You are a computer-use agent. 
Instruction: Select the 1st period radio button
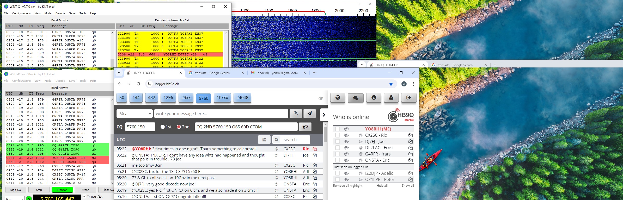[x=163, y=127]
